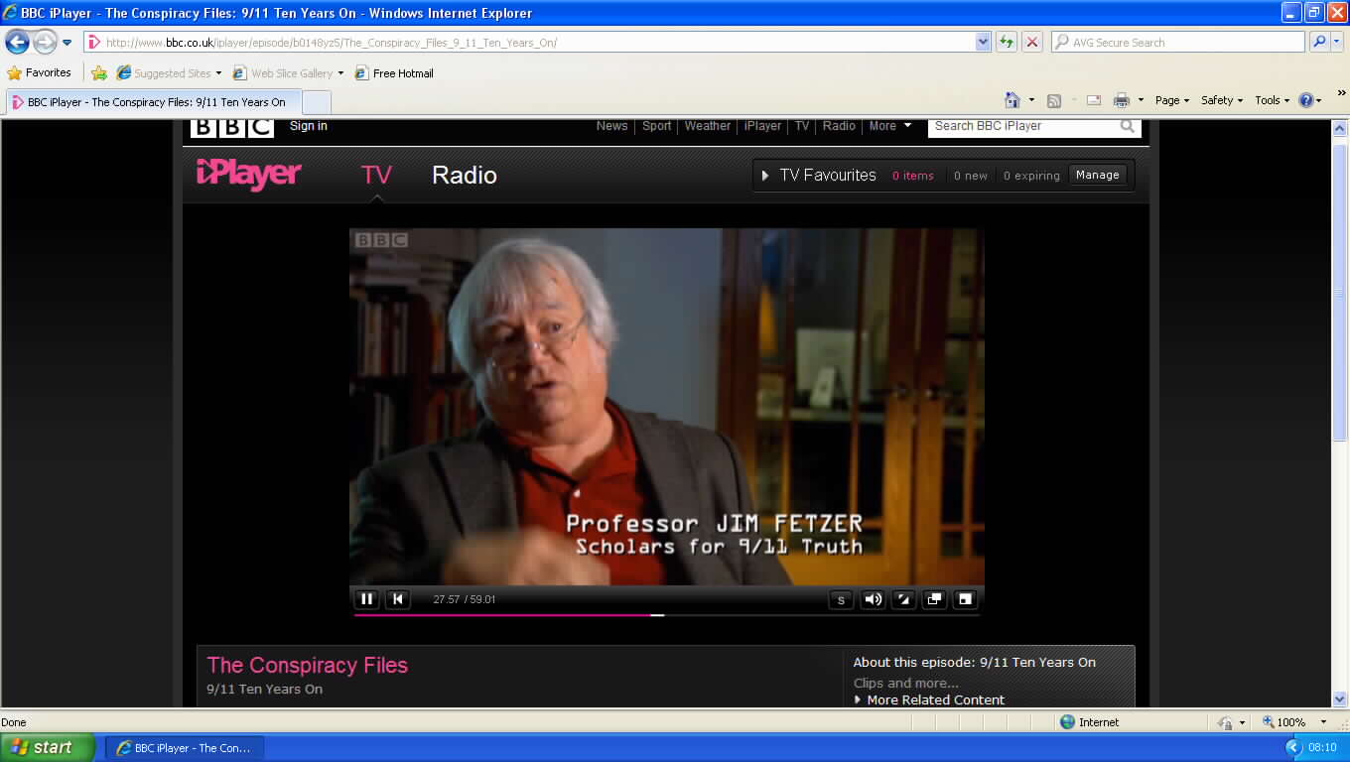The width and height of the screenshot is (1350, 762).
Task: Open The Conspiracy Files title link
Action: click(308, 665)
